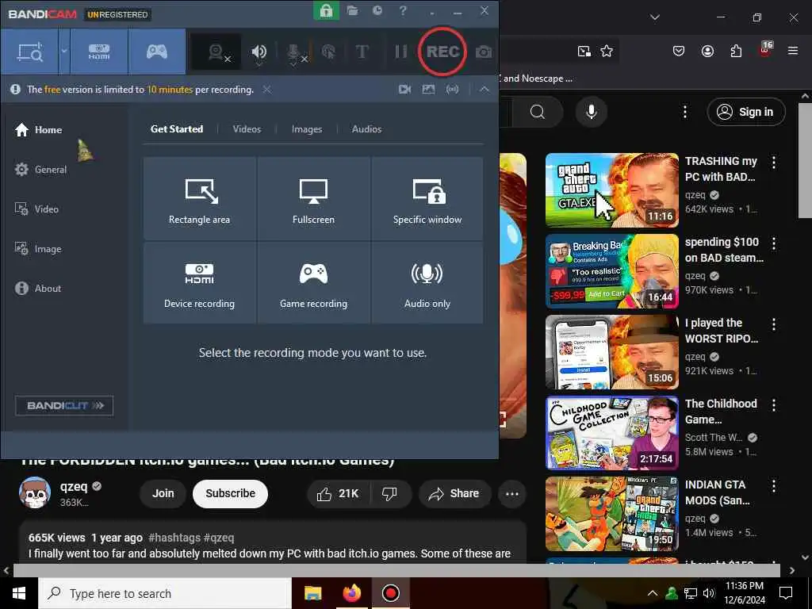The width and height of the screenshot is (812, 609).
Task: Bookmark page with Firefox star icon
Action: coord(607,51)
